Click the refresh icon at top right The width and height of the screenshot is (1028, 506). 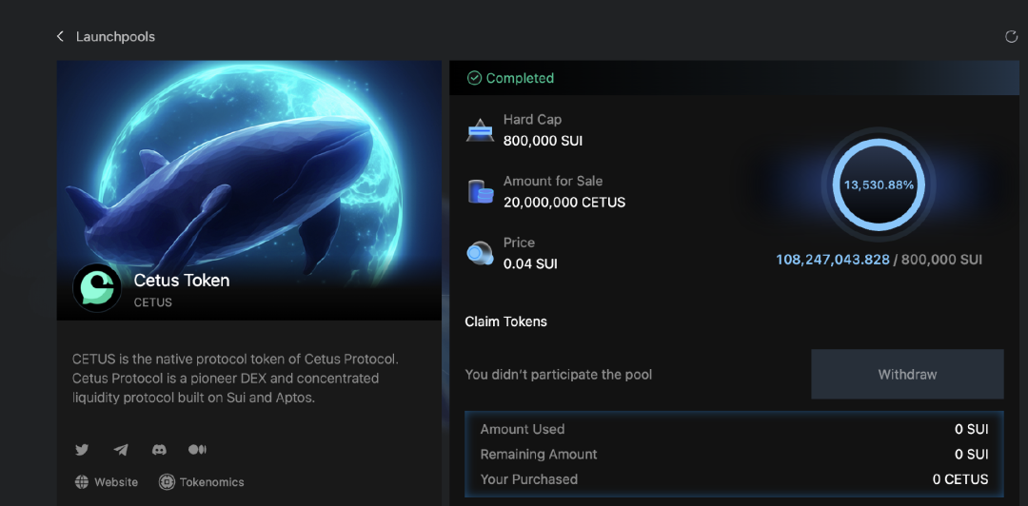pyautogui.click(x=1011, y=37)
